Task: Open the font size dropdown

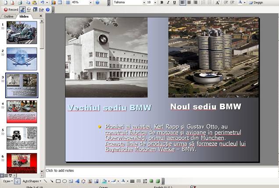Action: click(155, 3)
